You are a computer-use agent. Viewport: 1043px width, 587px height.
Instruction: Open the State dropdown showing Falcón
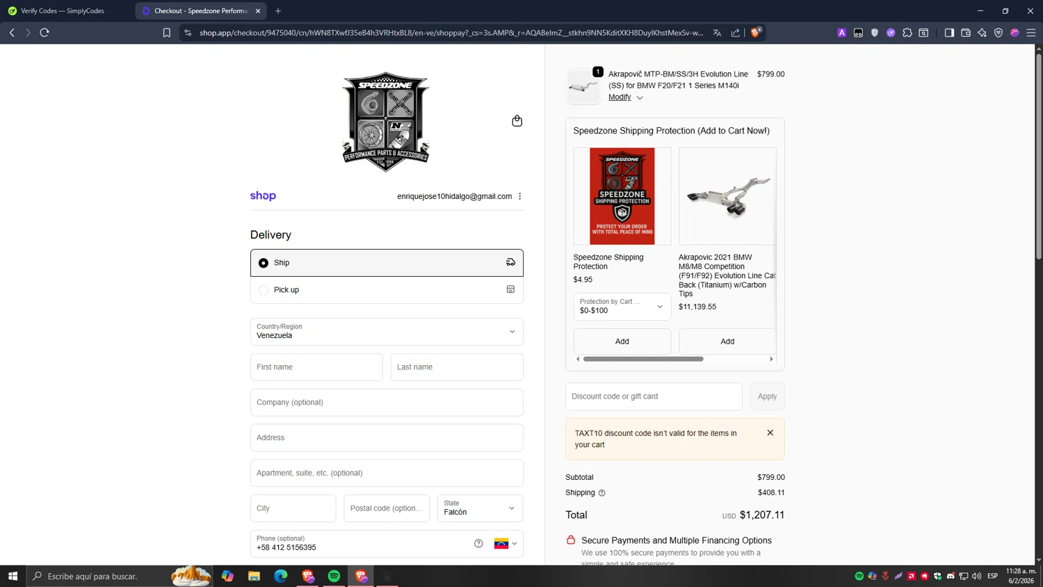(480, 508)
